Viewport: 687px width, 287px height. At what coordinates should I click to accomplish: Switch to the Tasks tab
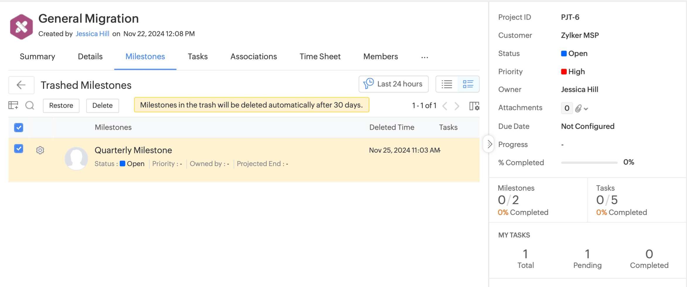click(x=198, y=57)
